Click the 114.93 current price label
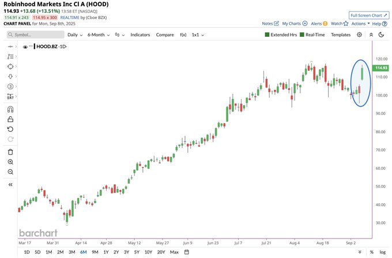 point(380,68)
